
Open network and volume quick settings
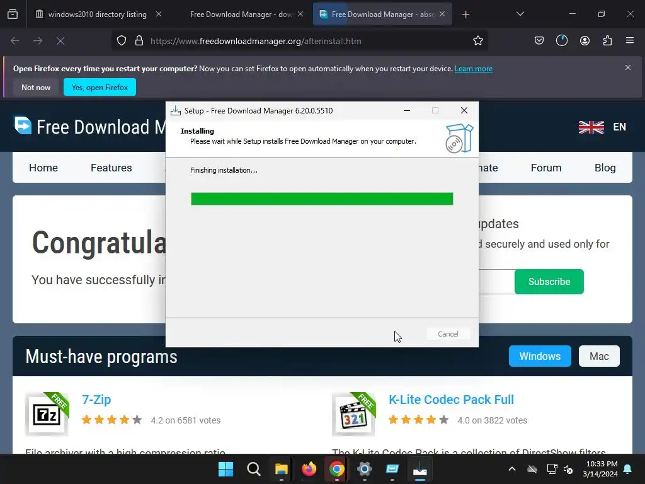click(560, 469)
